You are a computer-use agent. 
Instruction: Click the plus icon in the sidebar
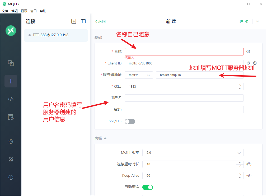[11, 81]
